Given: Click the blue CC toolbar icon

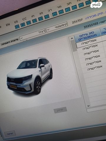Looking at the screenshot, I should coord(47,17).
